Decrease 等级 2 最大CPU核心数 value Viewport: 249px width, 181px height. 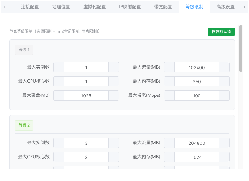59,157
